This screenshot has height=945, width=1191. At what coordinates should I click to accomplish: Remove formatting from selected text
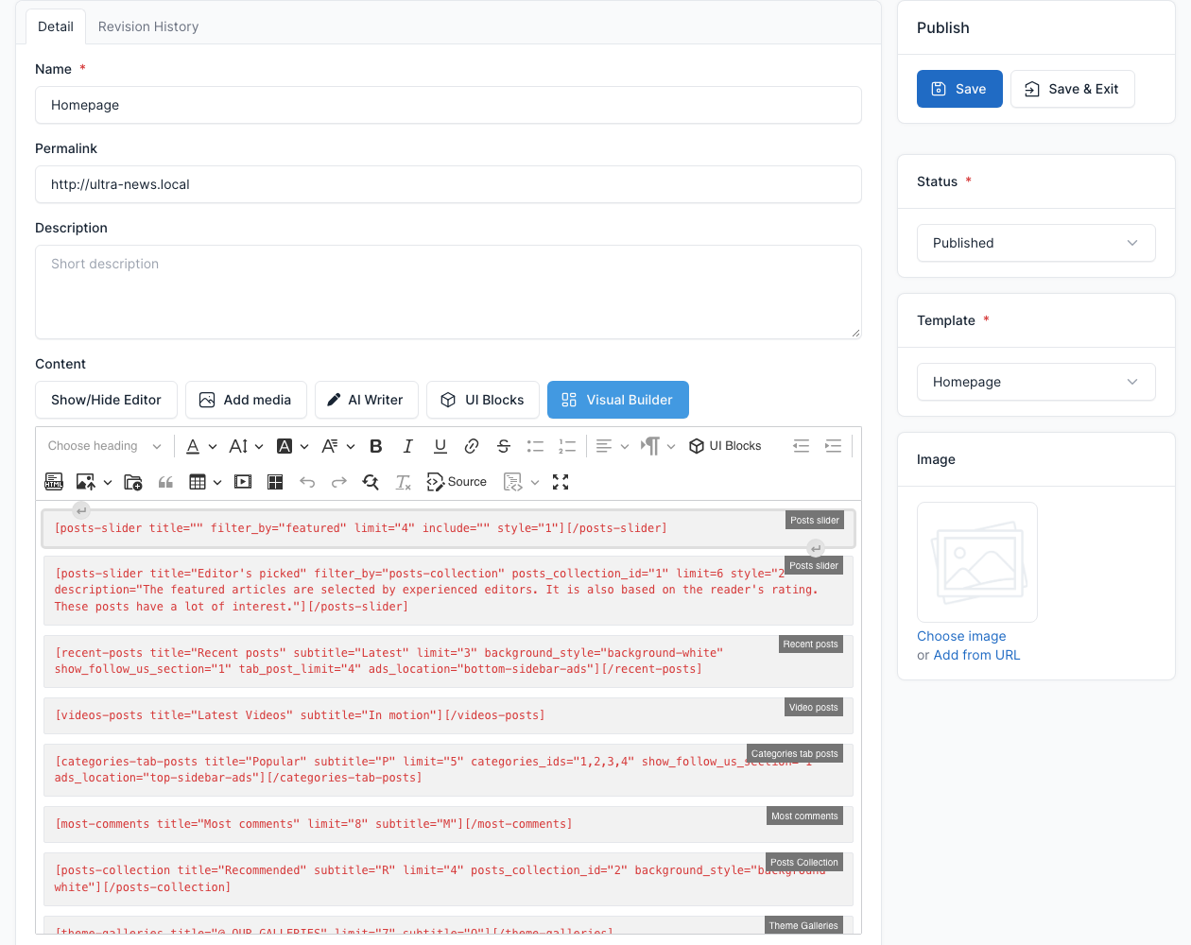pos(403,482)
